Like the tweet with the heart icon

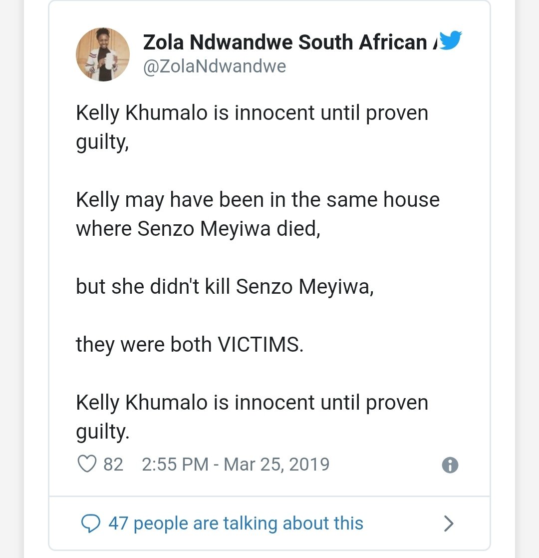coord(87,465)
